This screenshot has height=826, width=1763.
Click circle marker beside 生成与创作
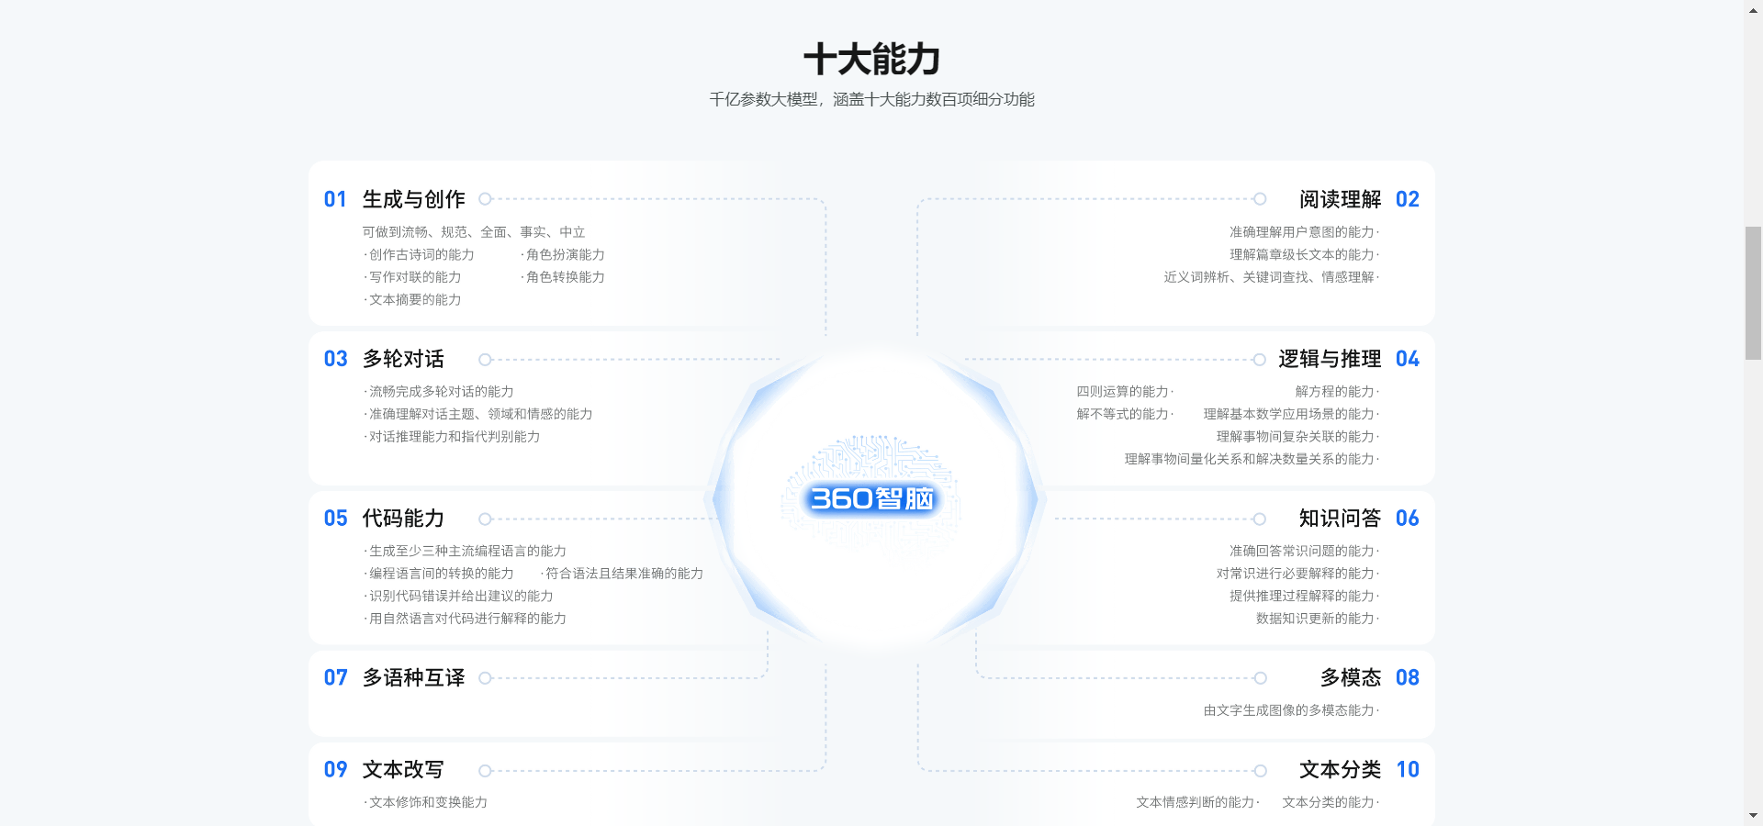pos(485,199)
